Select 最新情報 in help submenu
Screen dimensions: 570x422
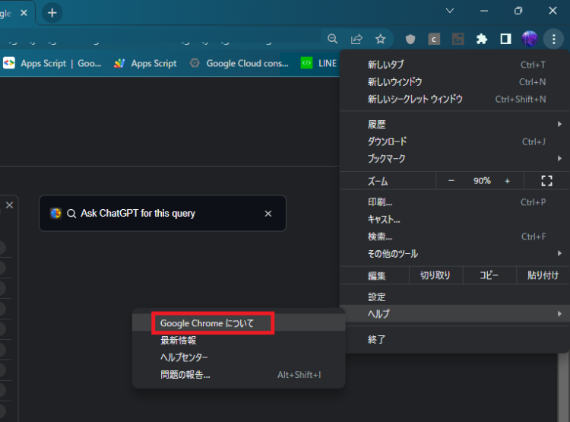point(239,340)
